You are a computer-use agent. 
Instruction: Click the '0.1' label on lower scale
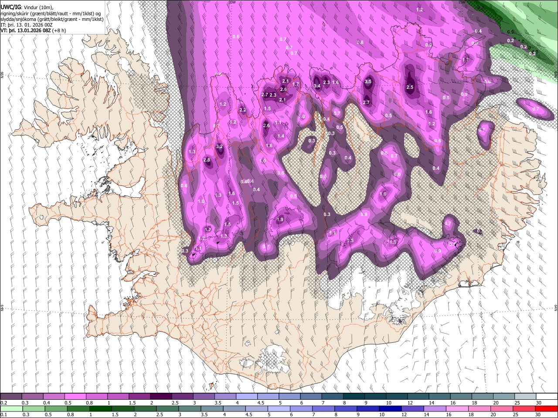3,415
